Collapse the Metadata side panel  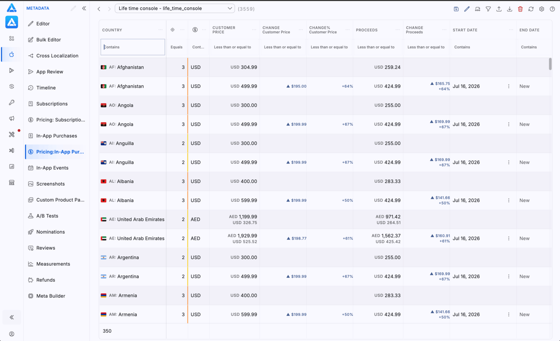[x=84, y=8]
